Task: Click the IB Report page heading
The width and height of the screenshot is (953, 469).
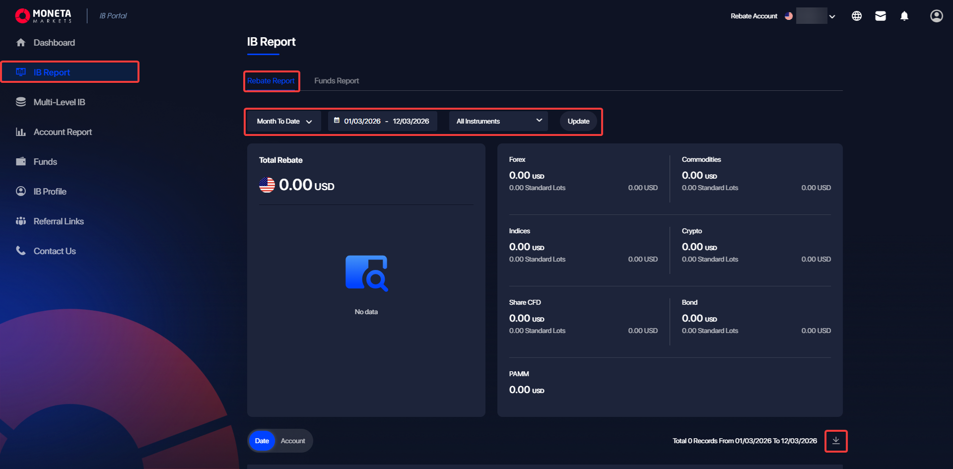Action: 272,42
